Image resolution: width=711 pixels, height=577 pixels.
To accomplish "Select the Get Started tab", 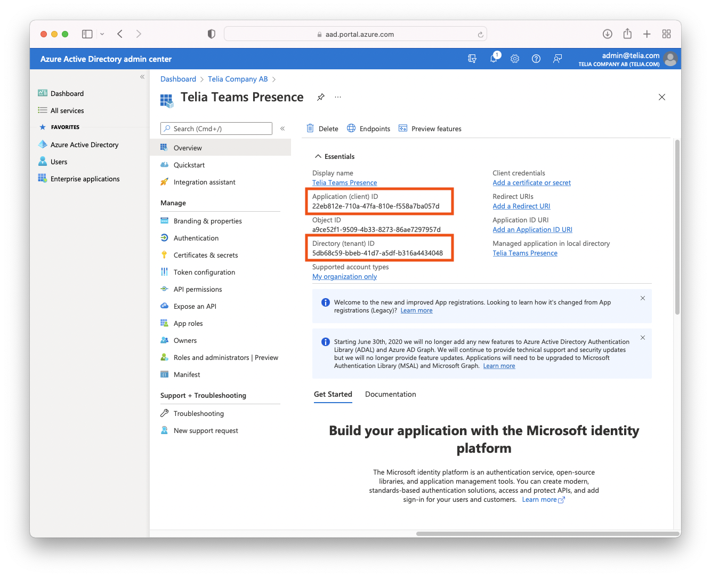I will click(333, 395).
